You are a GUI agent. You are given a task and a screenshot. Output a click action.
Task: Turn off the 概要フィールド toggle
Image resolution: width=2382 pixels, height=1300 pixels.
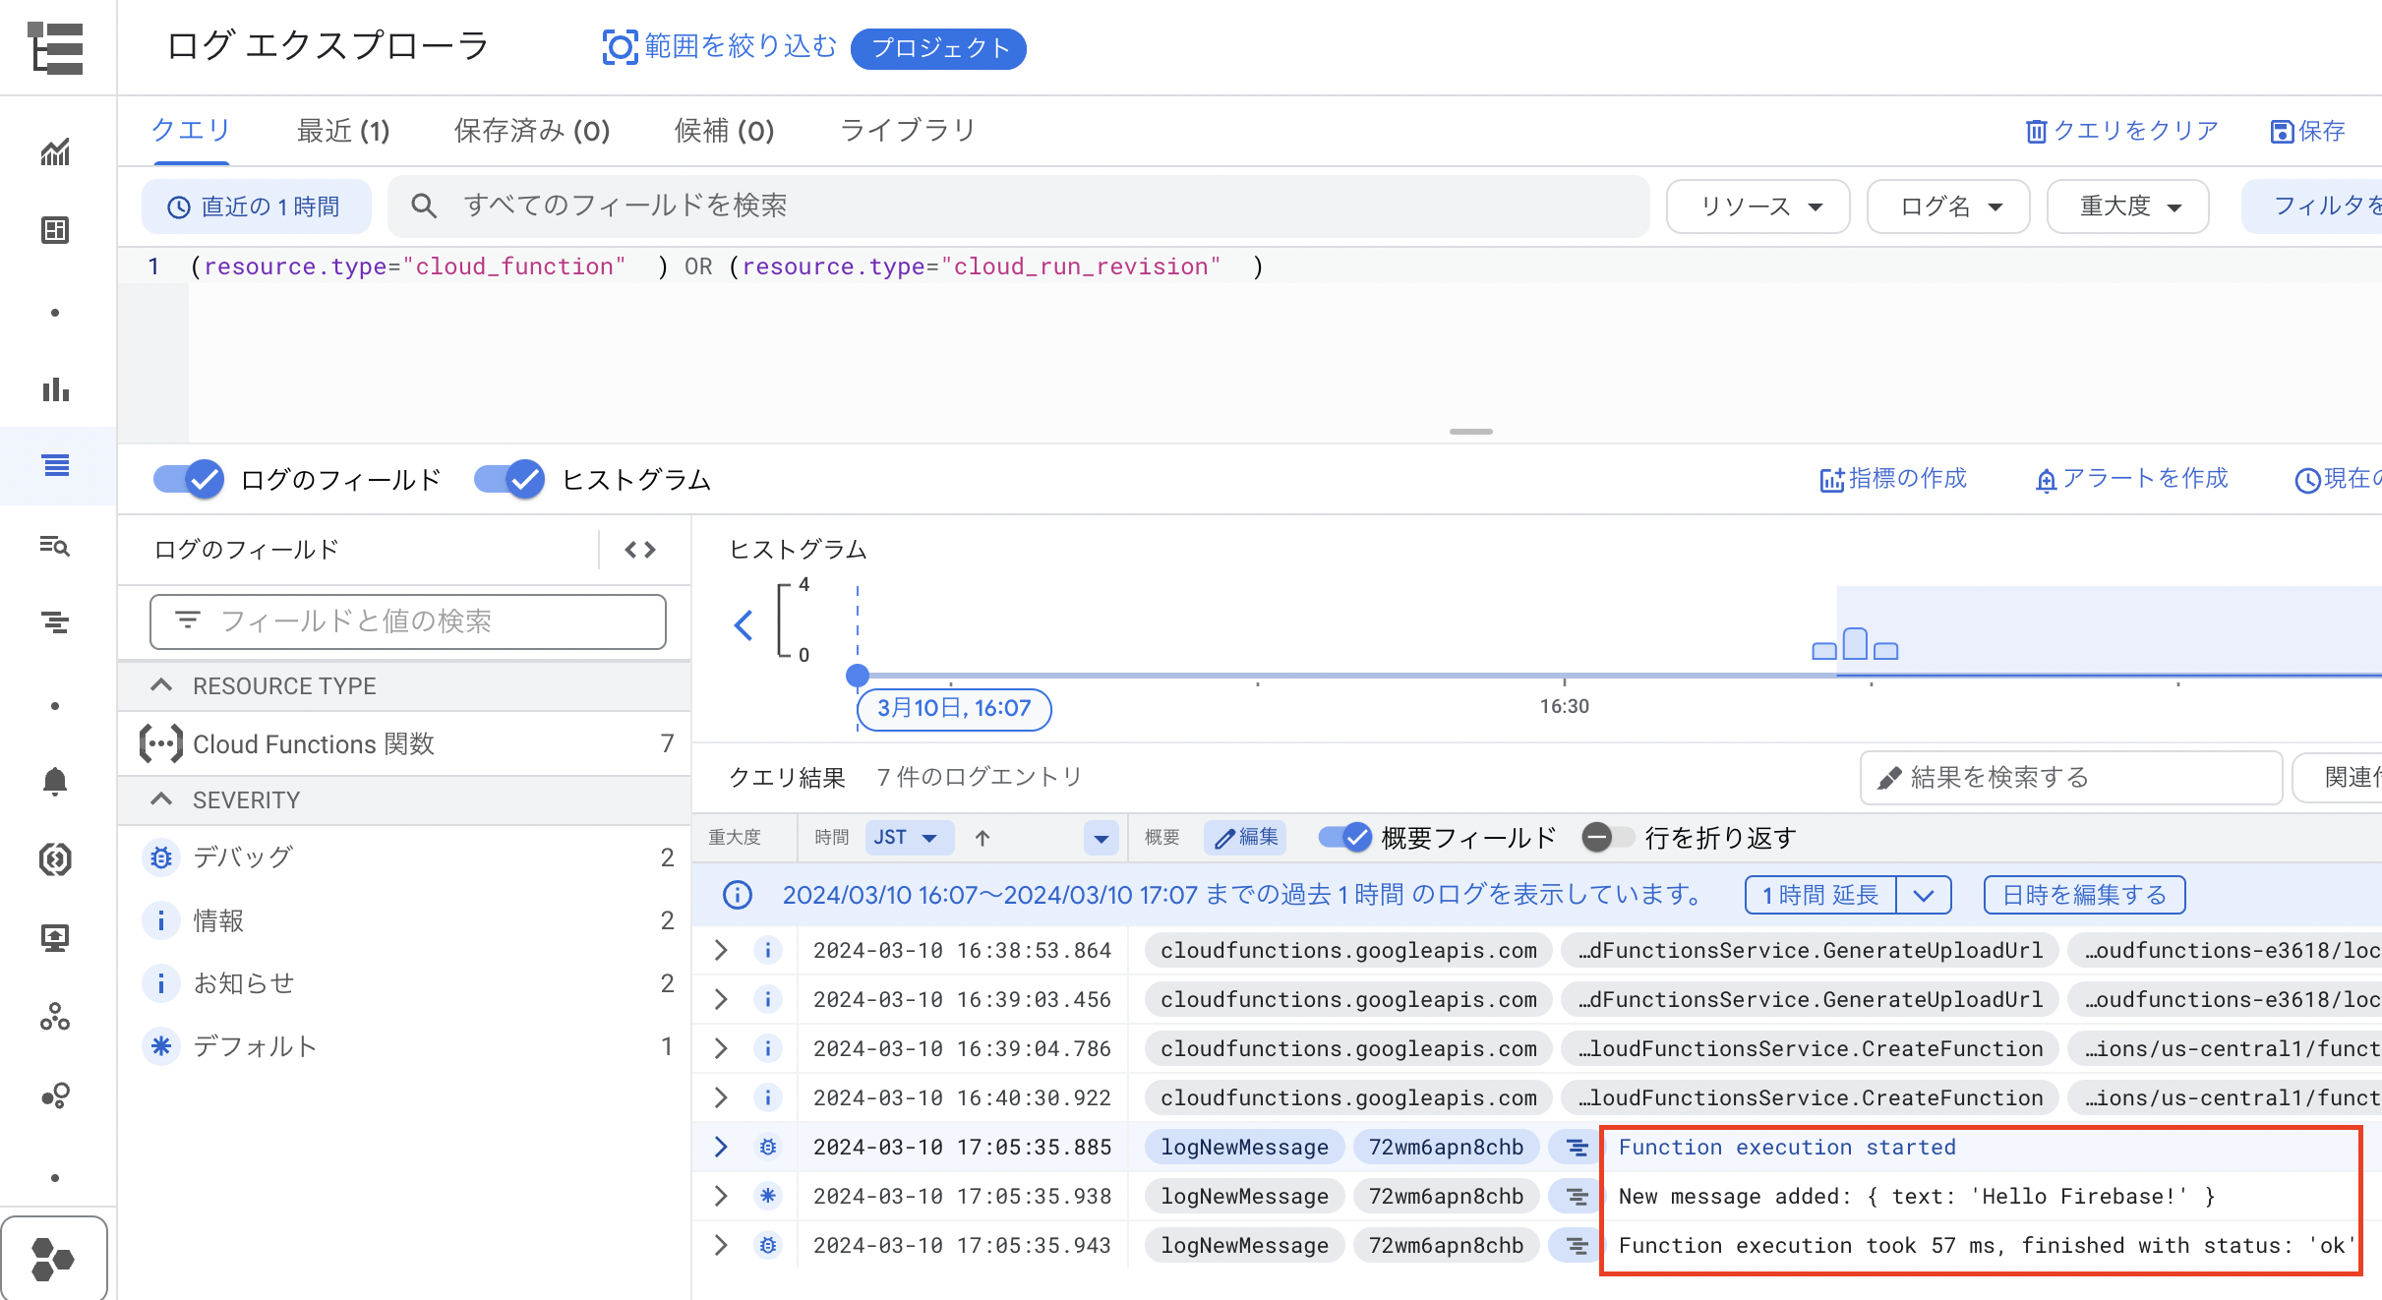(1344, 837)
